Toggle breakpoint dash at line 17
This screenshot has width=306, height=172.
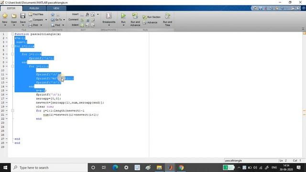7,98
